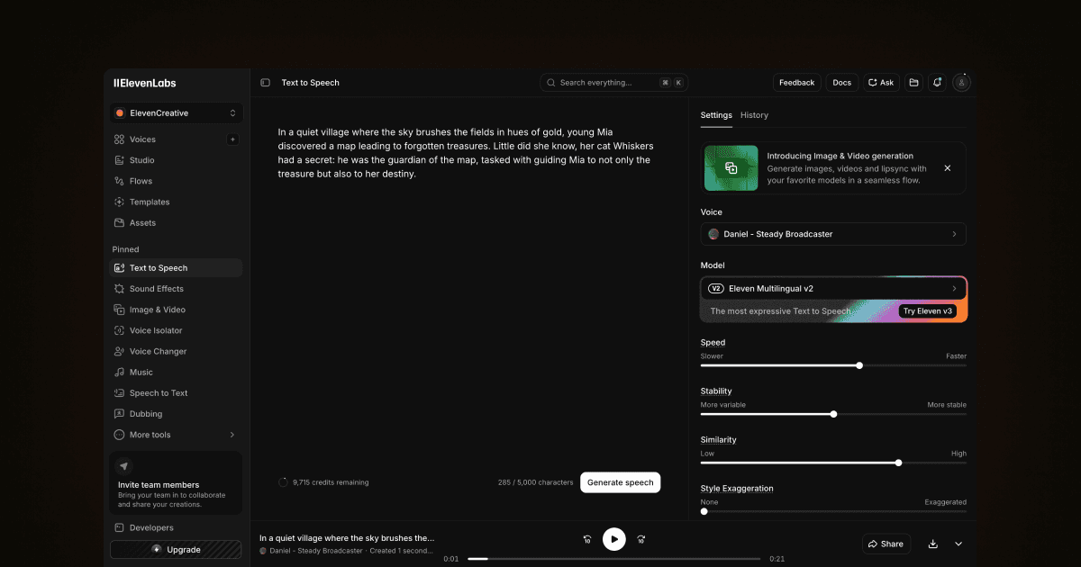Adjust the Similarity slider handle

(x=899, y=463)
